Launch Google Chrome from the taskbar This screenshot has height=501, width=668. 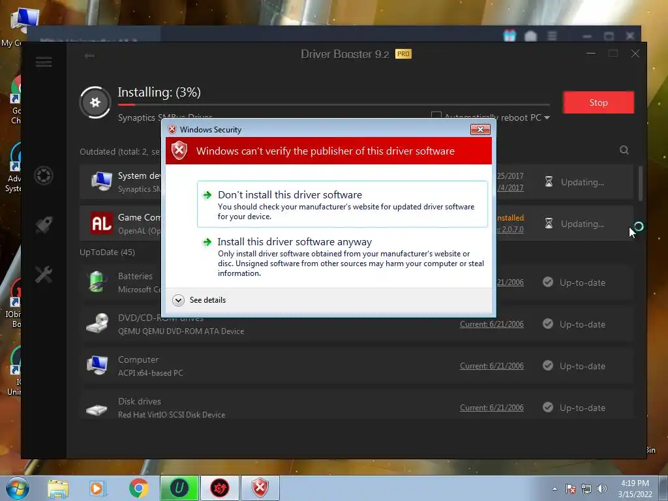(138, 488)
